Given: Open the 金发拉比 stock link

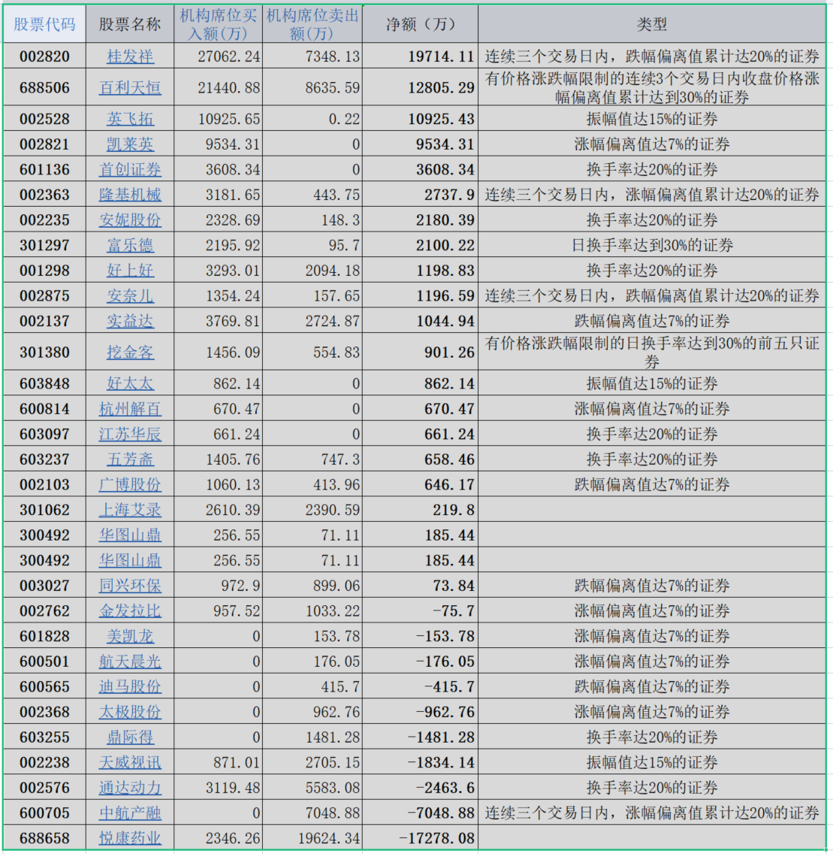Looking at the screenshot, I should pyautogui.click(x=130, y=610).
